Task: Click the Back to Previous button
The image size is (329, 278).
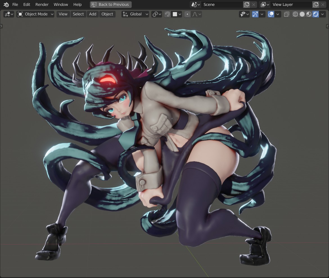Action: tap(111, 4)
